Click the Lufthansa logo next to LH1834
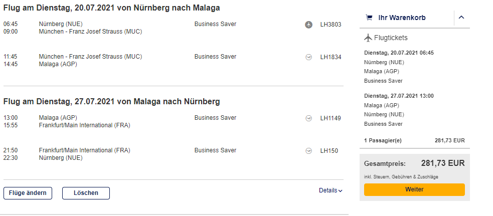 pos(309,57)
